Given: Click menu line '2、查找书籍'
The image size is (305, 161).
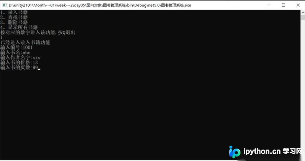Looking at the screenshot, I should (x=14, y=17).
